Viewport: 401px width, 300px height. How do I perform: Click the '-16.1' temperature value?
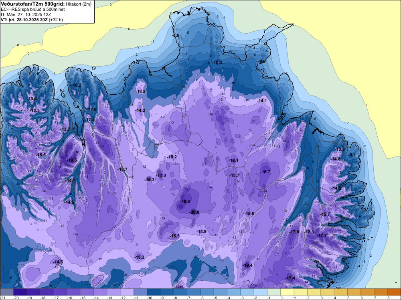(x=233, y=160)
